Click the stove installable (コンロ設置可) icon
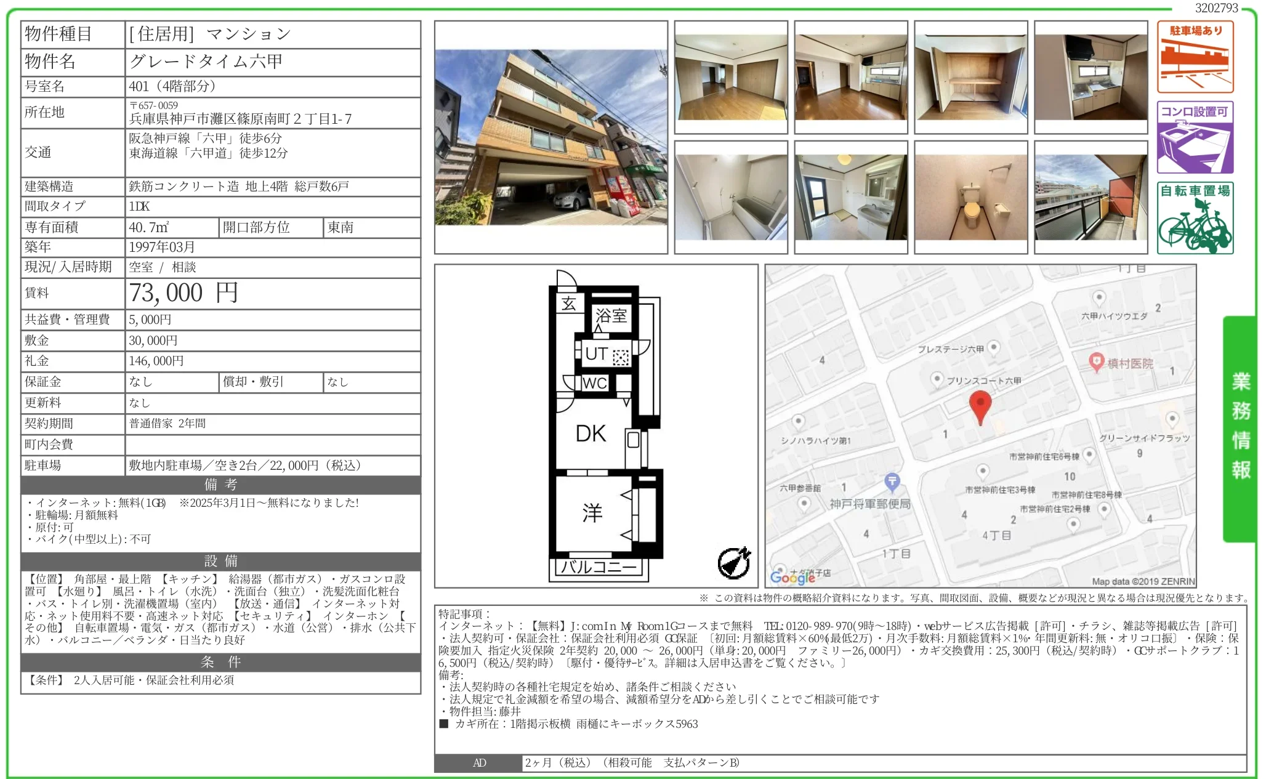 pyautogui.click(x=1194, y=137)
